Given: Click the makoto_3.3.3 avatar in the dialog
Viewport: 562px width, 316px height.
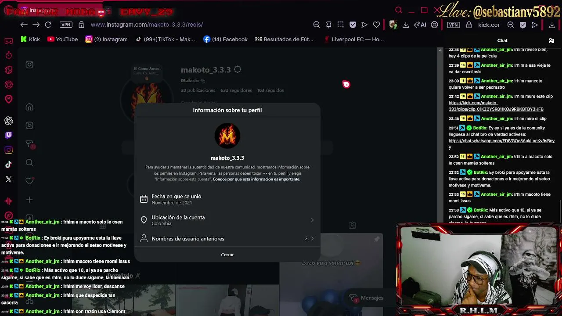Looking at the screenshot, I should click(227, 136).
